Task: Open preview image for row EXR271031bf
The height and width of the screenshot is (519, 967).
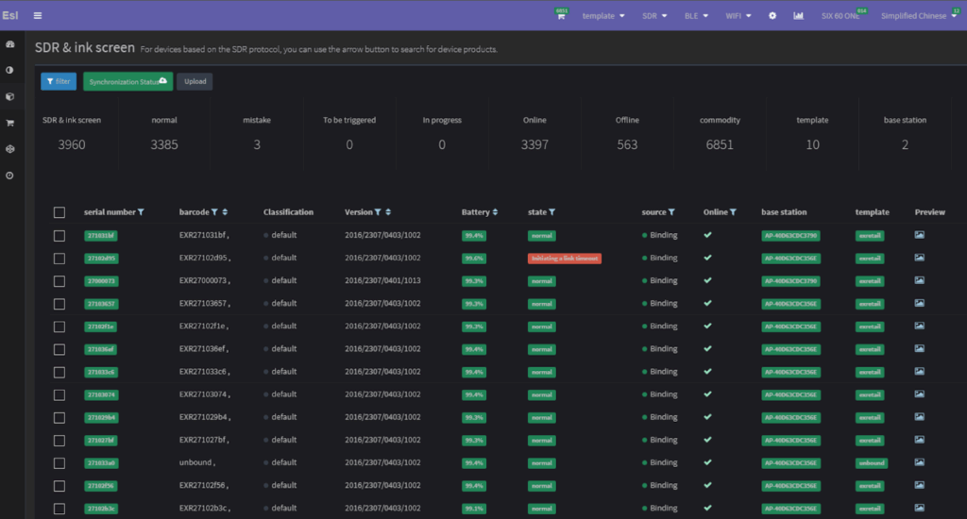Action: pyautogui.click(x=920, y=235)
